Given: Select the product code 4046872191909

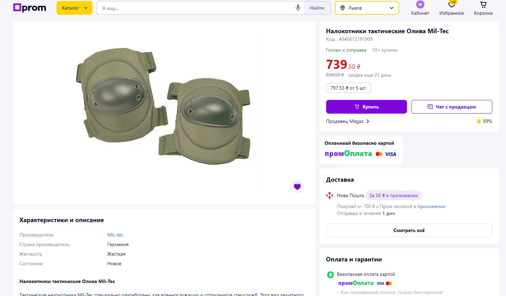Looking at the screenshot, I should (x=356, y=39).
